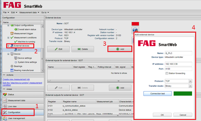Viewport: 201px width, 121px height.
Task: Select Output configurations tree icon
Action: [x=12, y=26]
